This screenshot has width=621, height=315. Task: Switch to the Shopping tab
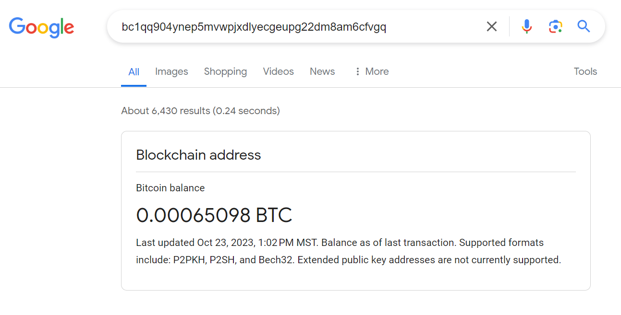point(225,71)
